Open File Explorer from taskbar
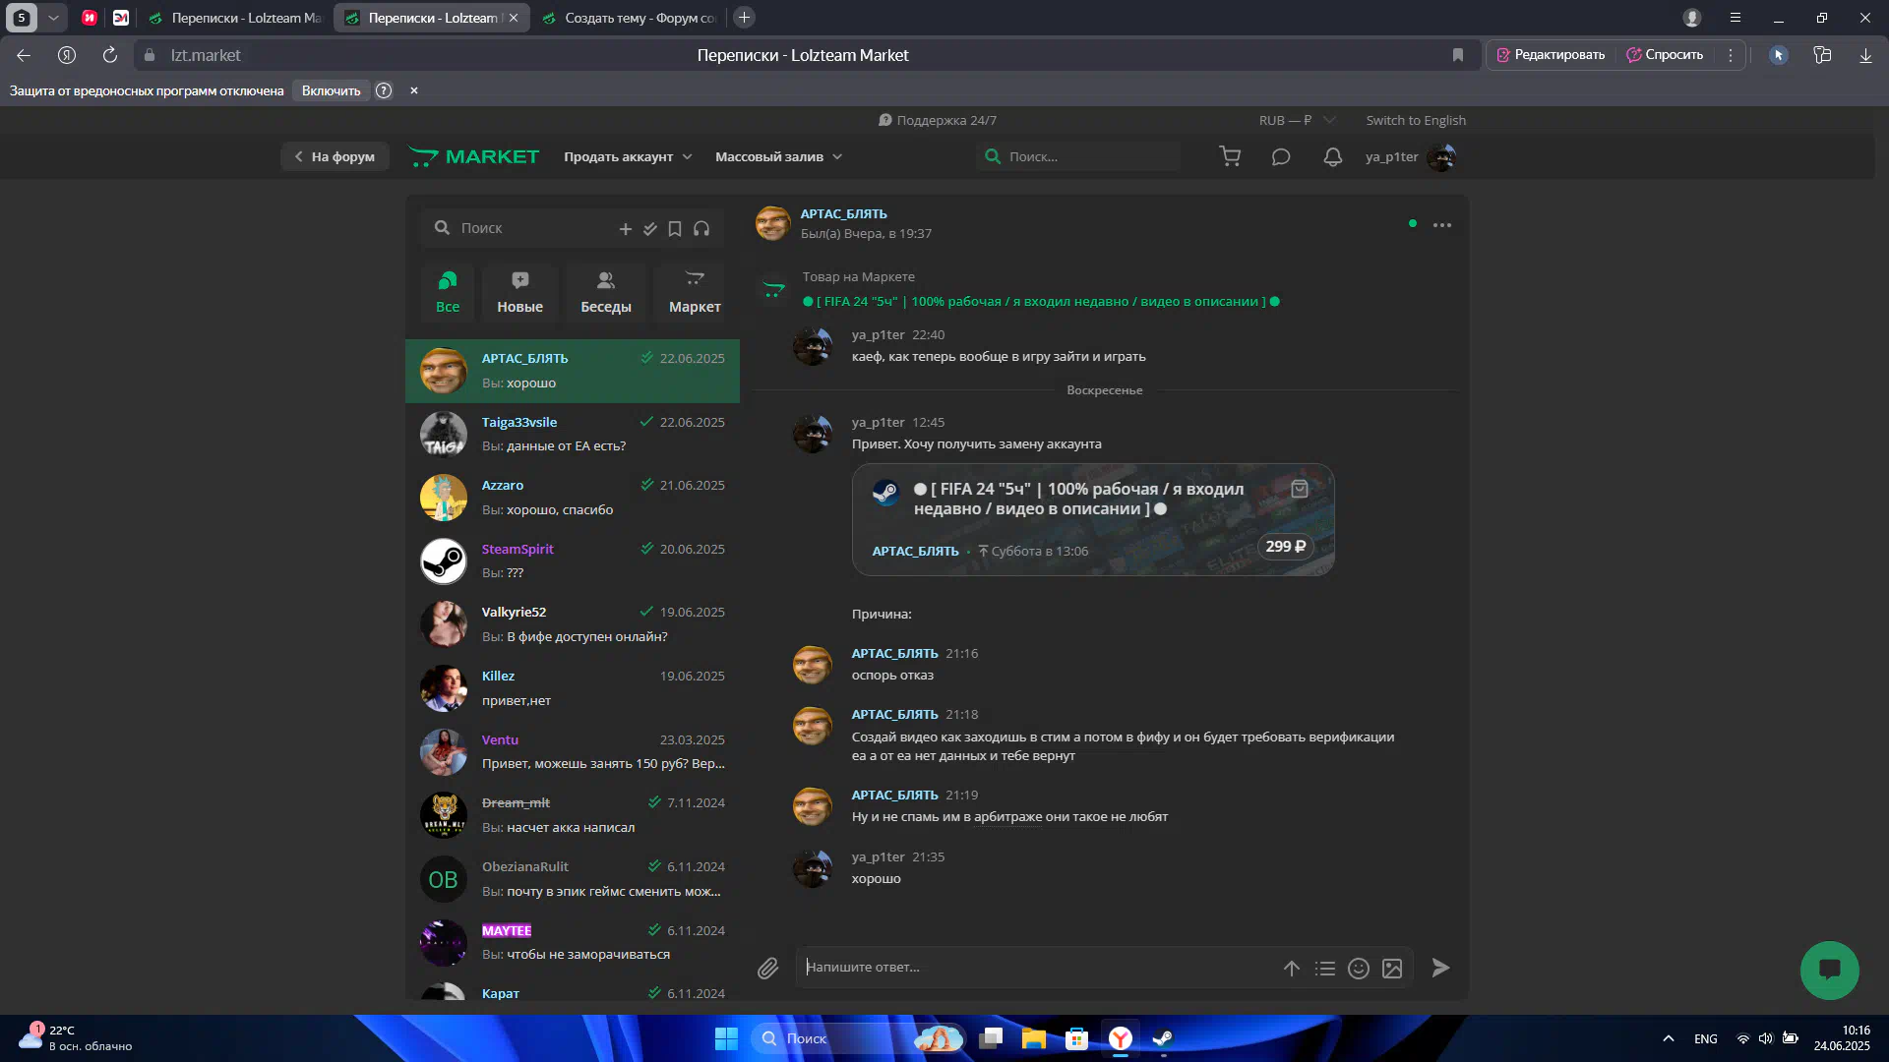The height and width of the screenshot is (1062, 1889). (x=1033, y=1038)
